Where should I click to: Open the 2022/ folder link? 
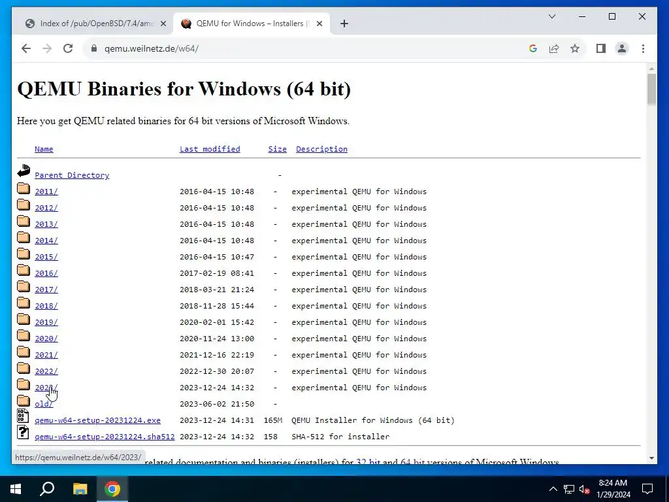click(x=46, y=371)
